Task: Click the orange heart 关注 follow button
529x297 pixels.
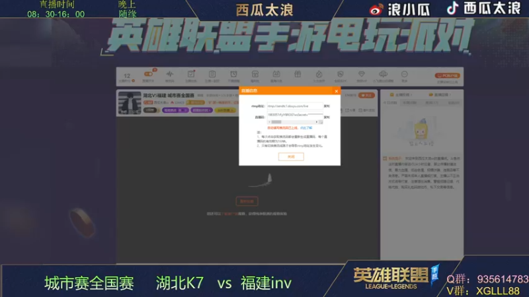Action: coord(366,95)
